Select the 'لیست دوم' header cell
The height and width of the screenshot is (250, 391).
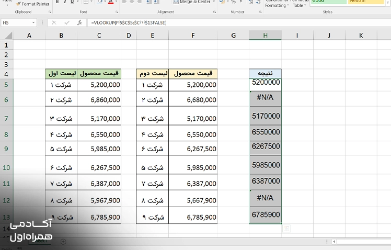pos(152,74)
